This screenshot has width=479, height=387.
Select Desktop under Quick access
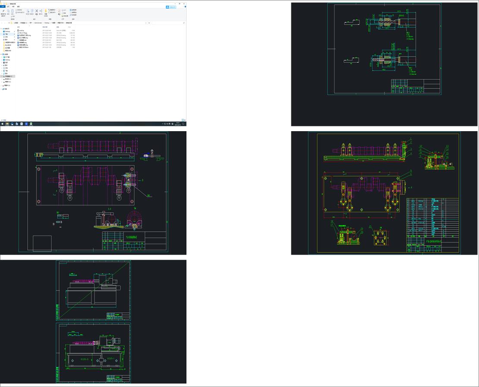(7, 31)
